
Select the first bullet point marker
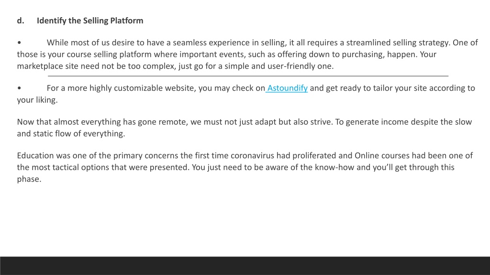pos(19,42)
